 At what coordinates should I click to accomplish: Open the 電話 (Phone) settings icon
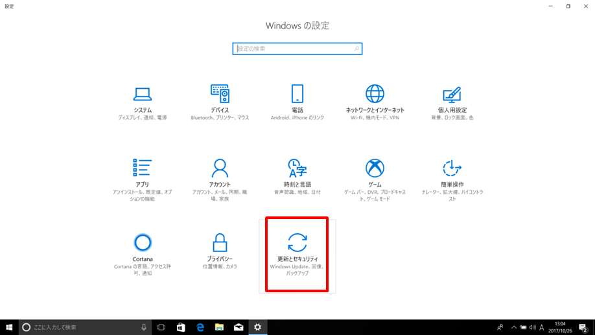pos(297,93)
